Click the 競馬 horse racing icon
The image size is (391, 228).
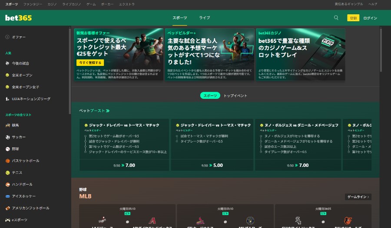pos(7,125)
